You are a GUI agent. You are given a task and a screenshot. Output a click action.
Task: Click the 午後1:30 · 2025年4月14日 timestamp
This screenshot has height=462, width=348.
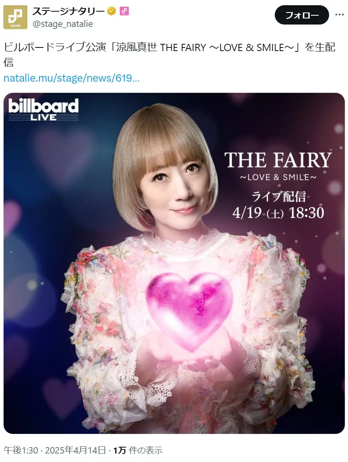tap(55, 450)
